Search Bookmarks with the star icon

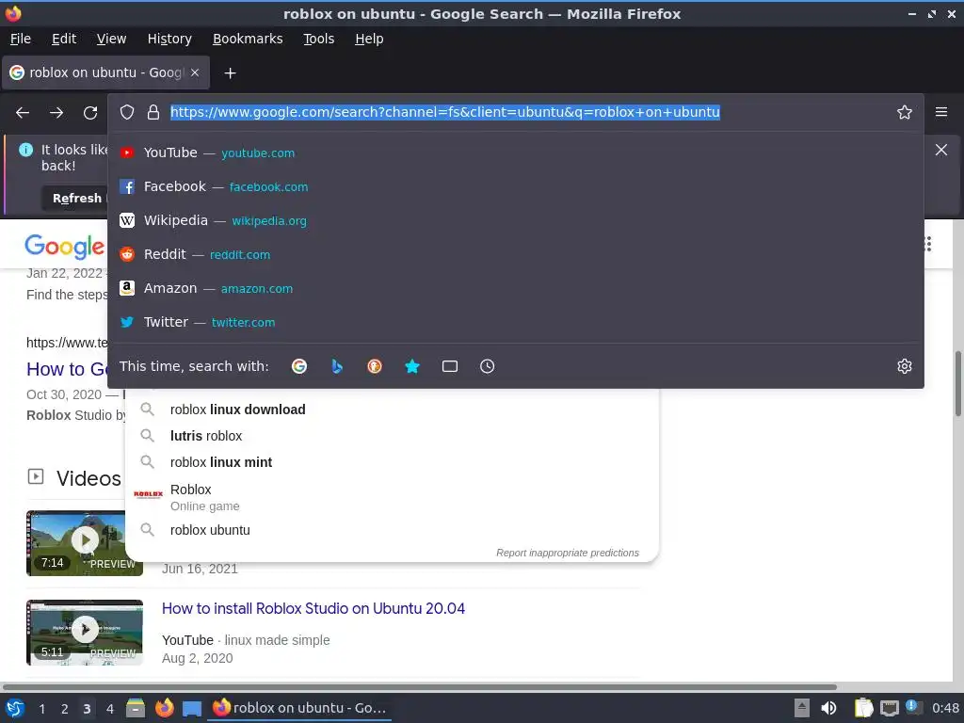tap(412, 366)
